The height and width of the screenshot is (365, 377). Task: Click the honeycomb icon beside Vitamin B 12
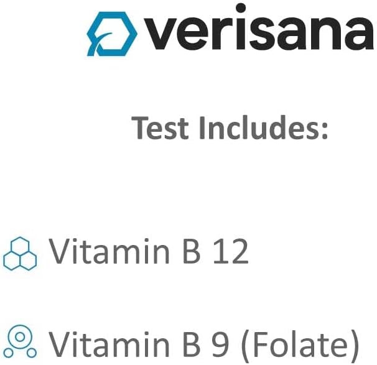point(20,254)
